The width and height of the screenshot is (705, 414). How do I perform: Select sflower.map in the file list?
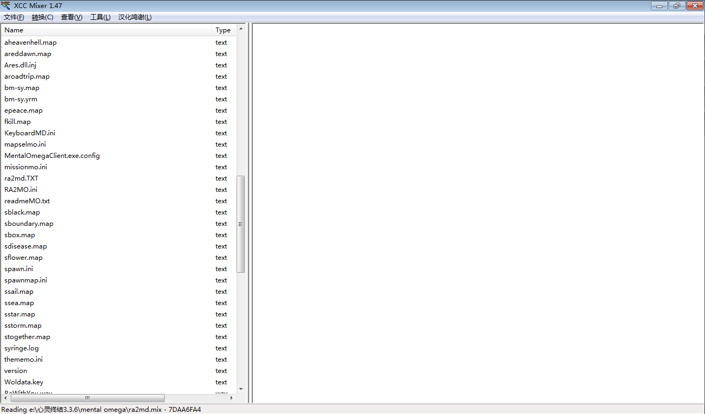pos(23,258)
